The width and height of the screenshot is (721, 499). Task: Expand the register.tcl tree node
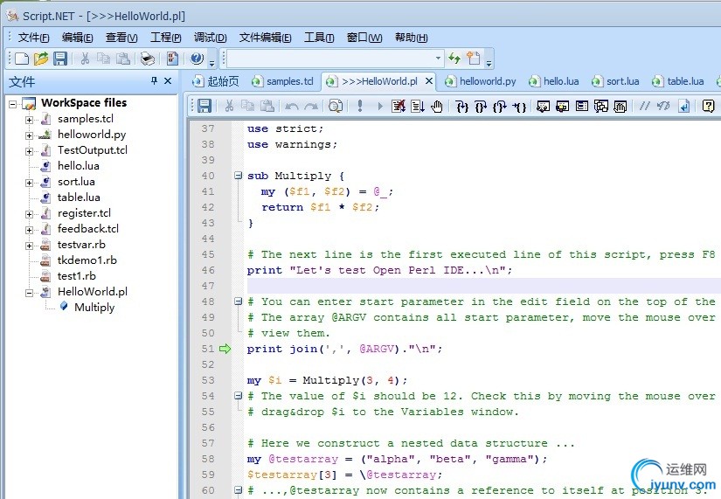click(x=29, y=214)
